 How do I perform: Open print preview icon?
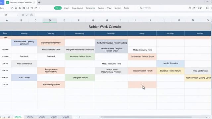click(28, 8)
